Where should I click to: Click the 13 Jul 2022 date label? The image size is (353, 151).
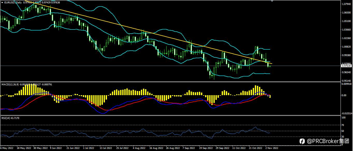pos(105,148)
